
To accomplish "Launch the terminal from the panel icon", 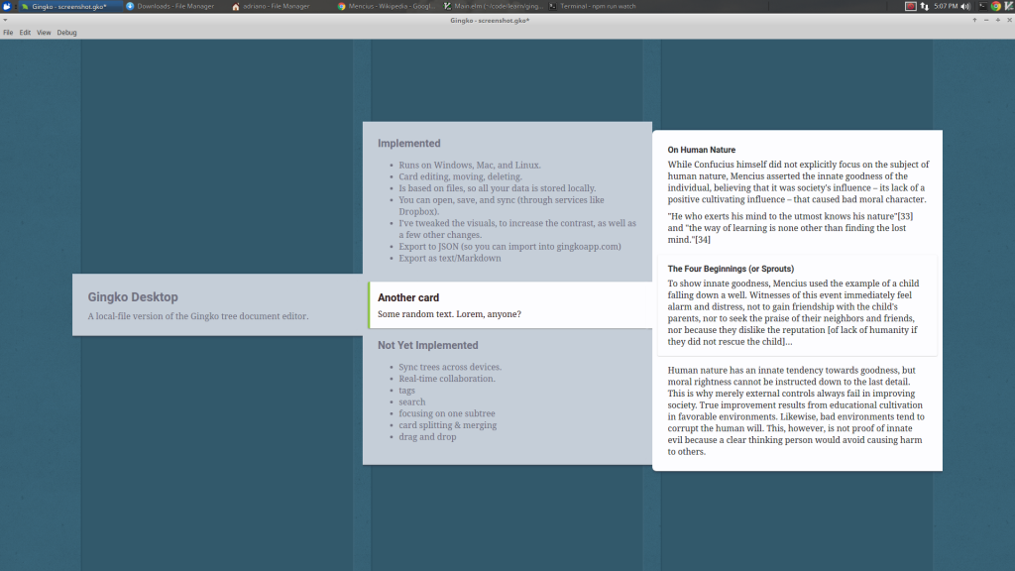I will tap(982, 6).
